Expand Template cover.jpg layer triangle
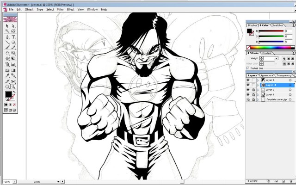The image size is (296, 185). [x=258, y=99]
